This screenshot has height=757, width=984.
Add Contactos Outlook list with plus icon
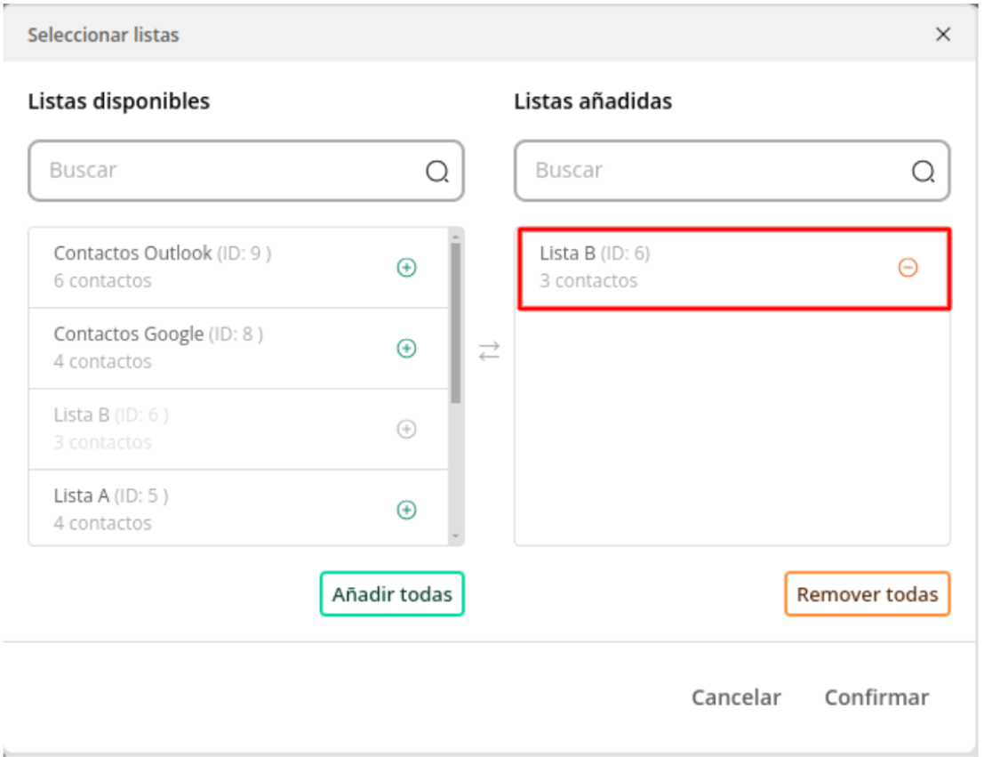tap(406, 268)
